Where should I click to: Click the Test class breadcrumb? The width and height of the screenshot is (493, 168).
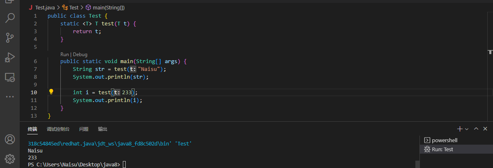[x=74, y=7]
